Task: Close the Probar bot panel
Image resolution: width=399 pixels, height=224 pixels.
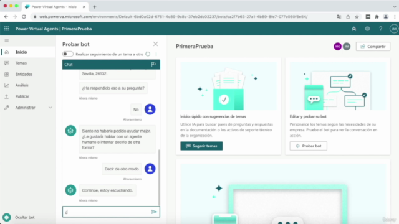Action: (155, 44)
